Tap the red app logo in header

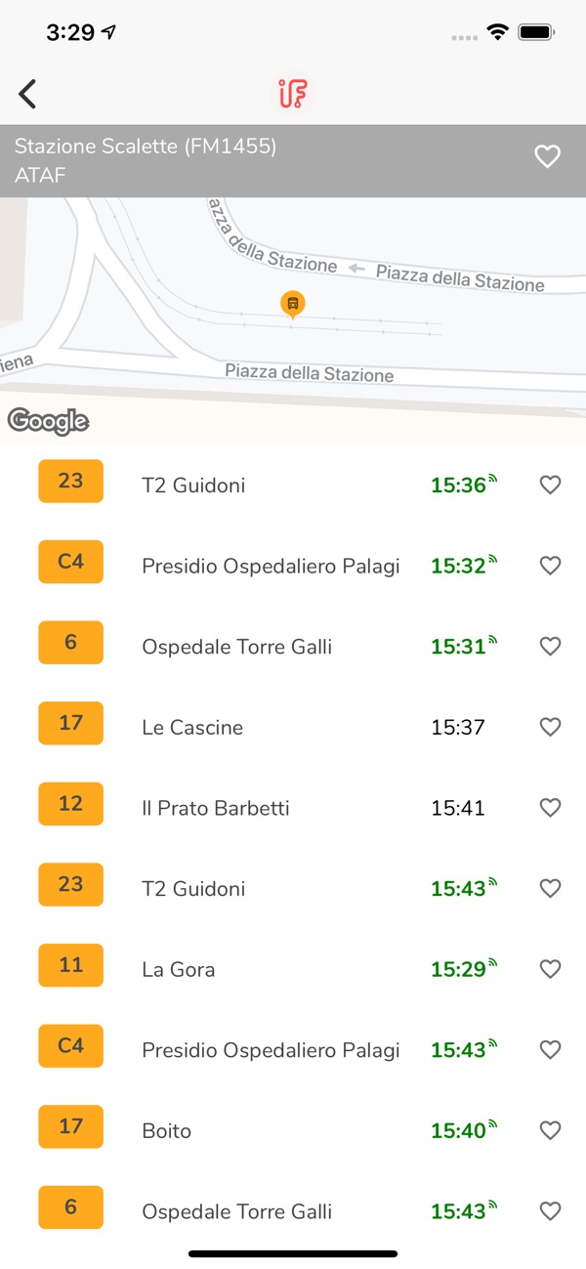point(292,94)
